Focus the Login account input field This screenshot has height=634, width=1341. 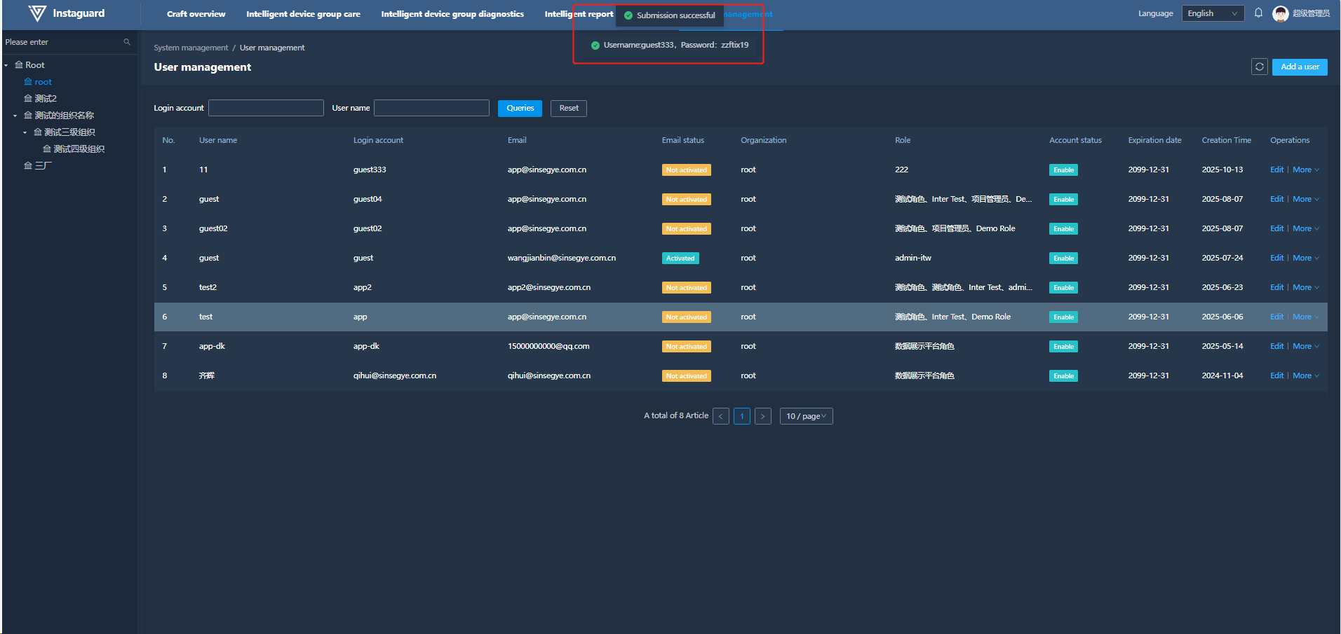266,109
